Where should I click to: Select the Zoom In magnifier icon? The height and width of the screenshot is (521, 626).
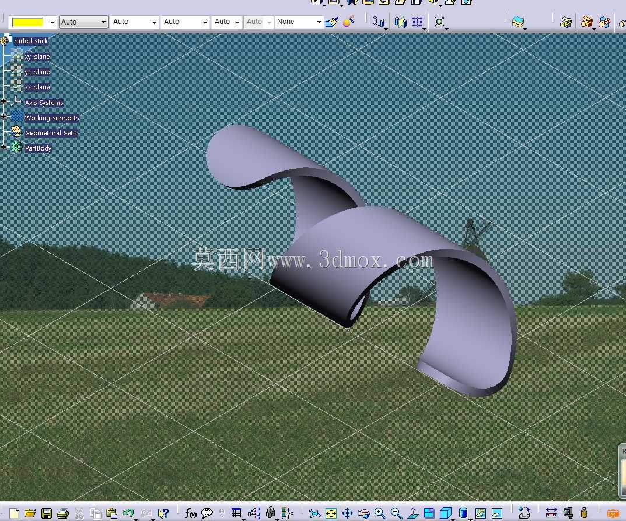[380, 513]
